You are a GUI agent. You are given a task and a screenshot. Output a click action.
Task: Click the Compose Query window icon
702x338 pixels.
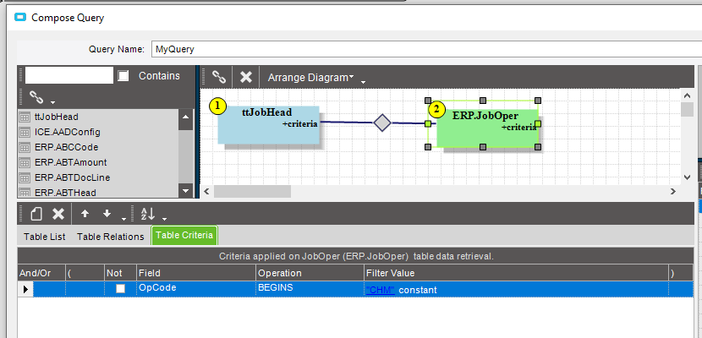[20, 18]
